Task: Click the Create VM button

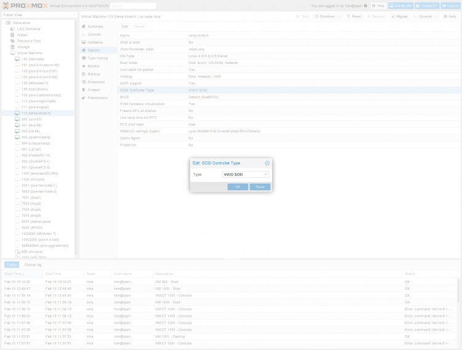Action: tap(400, 6)
